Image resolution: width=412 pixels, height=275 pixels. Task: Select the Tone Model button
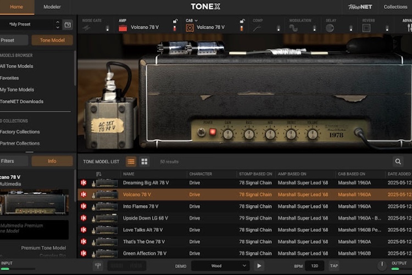[x=52, y=40]
